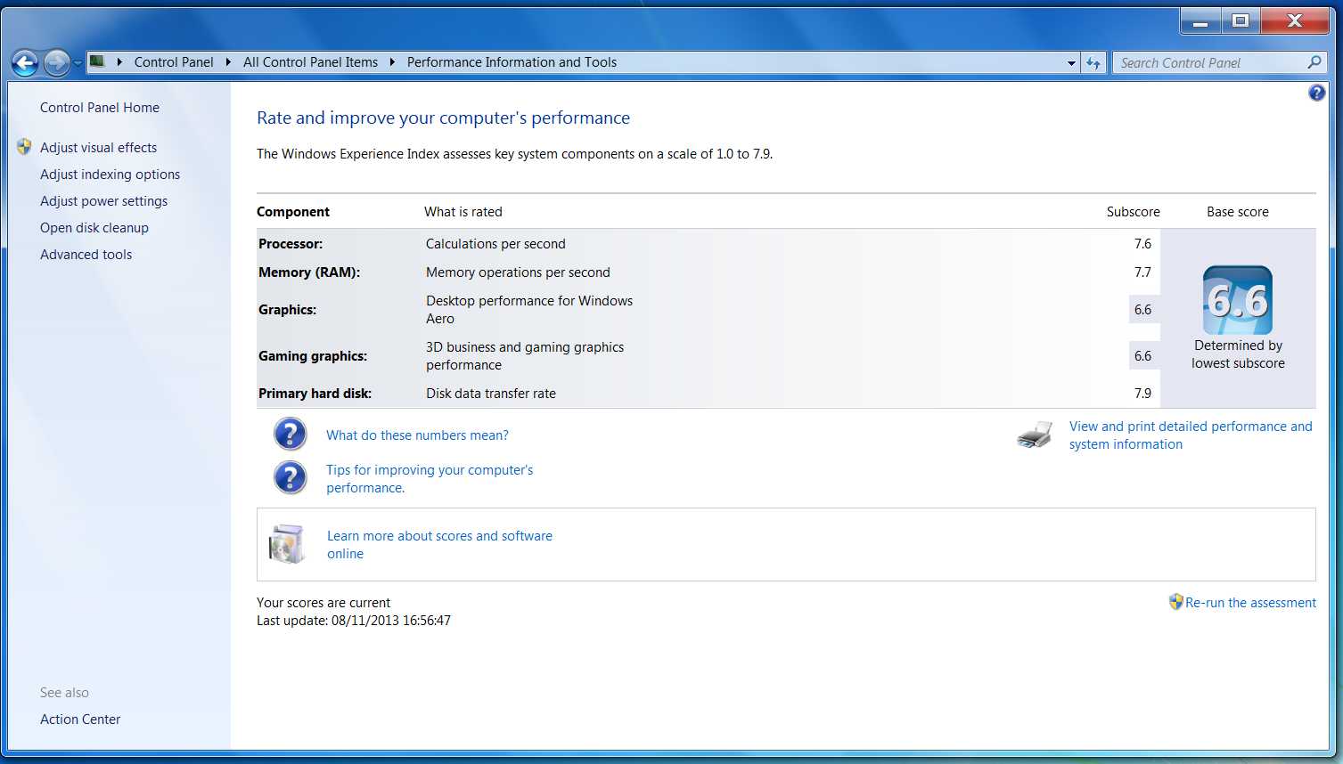Click the Forward navigation arrow
1343x764 pixels.
coord(56,62)
